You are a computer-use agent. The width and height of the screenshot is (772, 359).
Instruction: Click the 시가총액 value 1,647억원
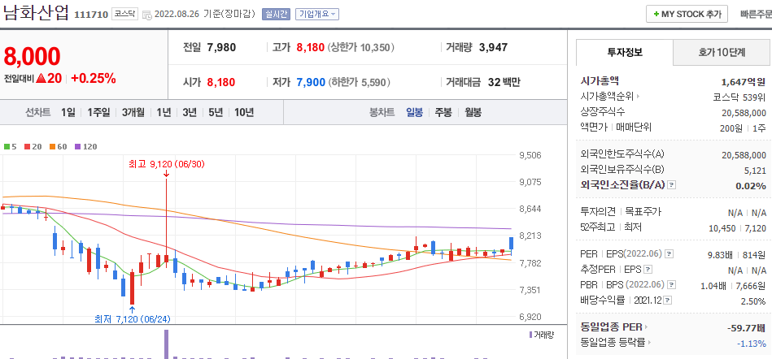pos(743,82)
